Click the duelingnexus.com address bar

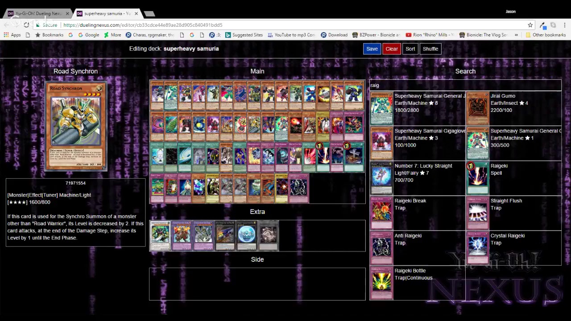click(285, 25)
